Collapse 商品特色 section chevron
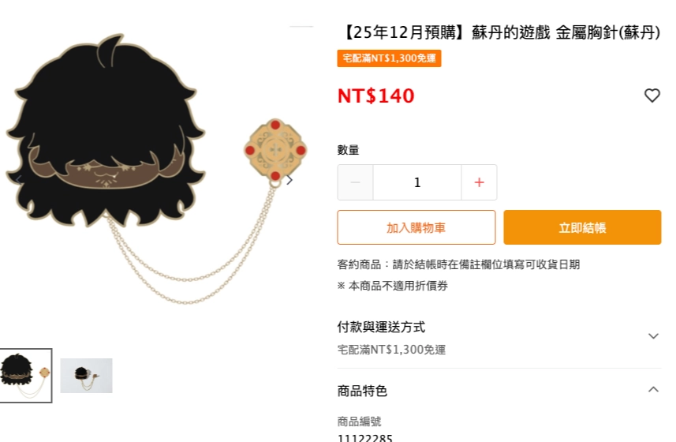The image size is (676, 442). [653, 389]
